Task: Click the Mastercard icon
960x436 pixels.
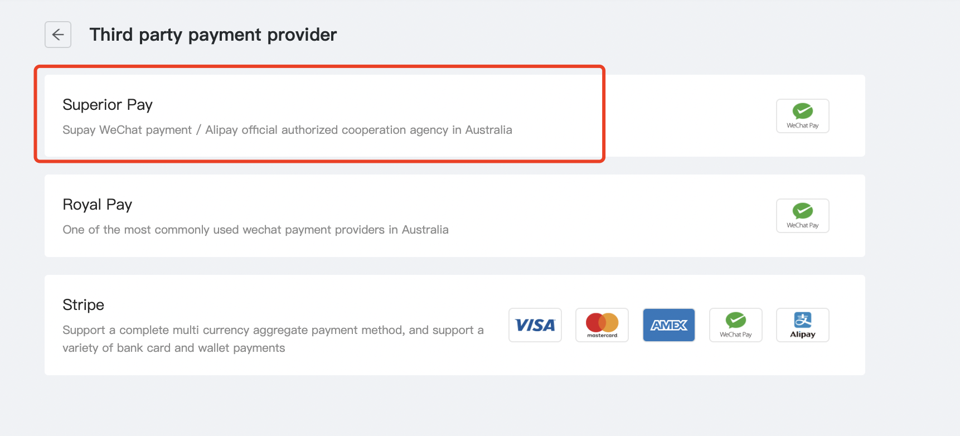Action: tap(602, 325)
